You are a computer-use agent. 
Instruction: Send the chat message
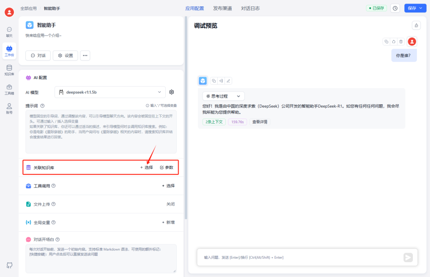coord(408,257)
